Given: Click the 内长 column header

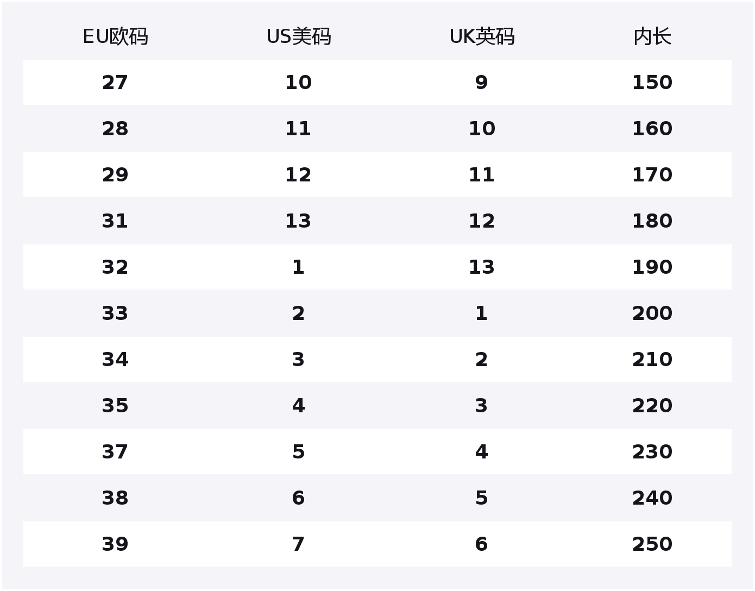Looking at the screenshot, I should click(x=652, y=37).
